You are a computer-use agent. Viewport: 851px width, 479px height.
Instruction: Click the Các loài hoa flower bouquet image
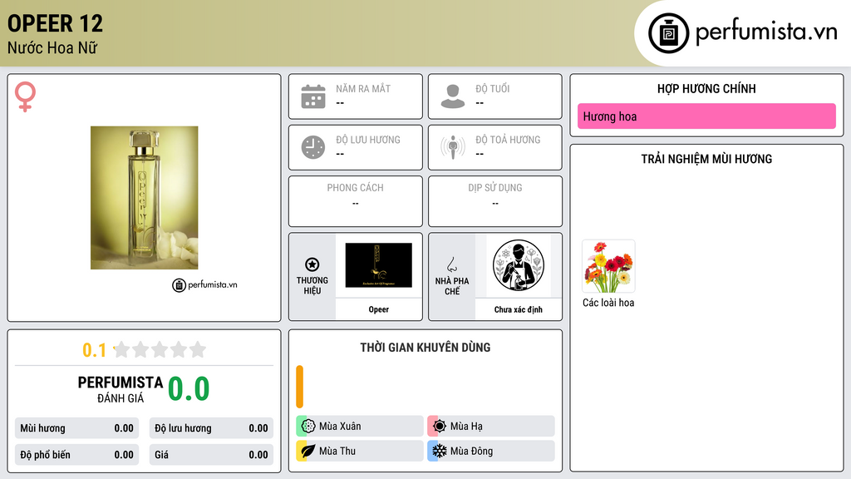[x=608, y=267]
